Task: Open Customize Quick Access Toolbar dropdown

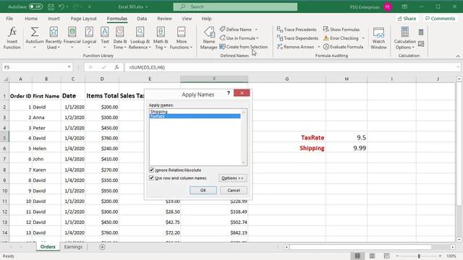Action: pyautogui.click(x=90, y=6)
